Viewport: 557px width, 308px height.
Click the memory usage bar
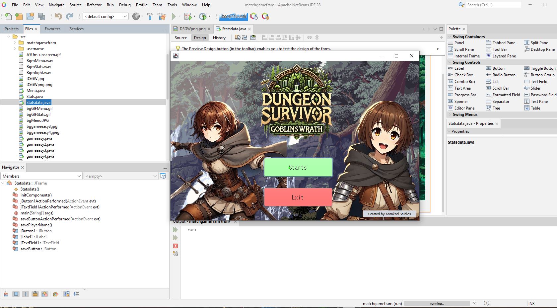pyautogui.click(x=234, y=17)
